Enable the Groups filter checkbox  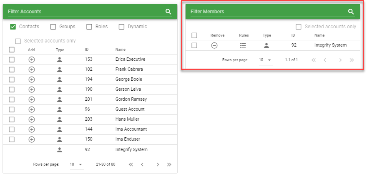53,27
